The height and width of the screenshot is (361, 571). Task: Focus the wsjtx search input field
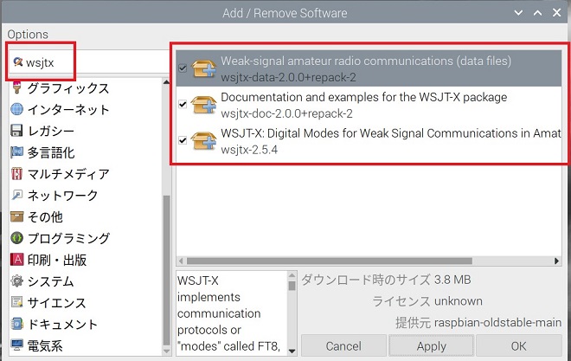pyautogui.click(x=95, y=62)
